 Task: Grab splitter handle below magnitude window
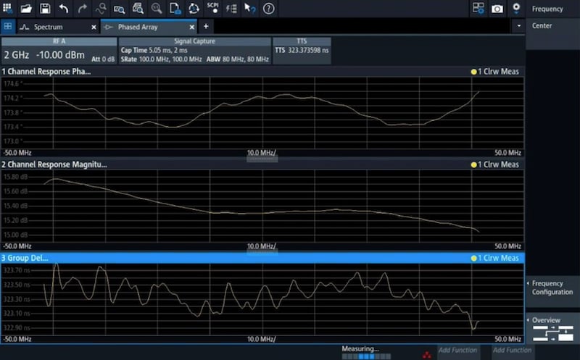point(262,251)
